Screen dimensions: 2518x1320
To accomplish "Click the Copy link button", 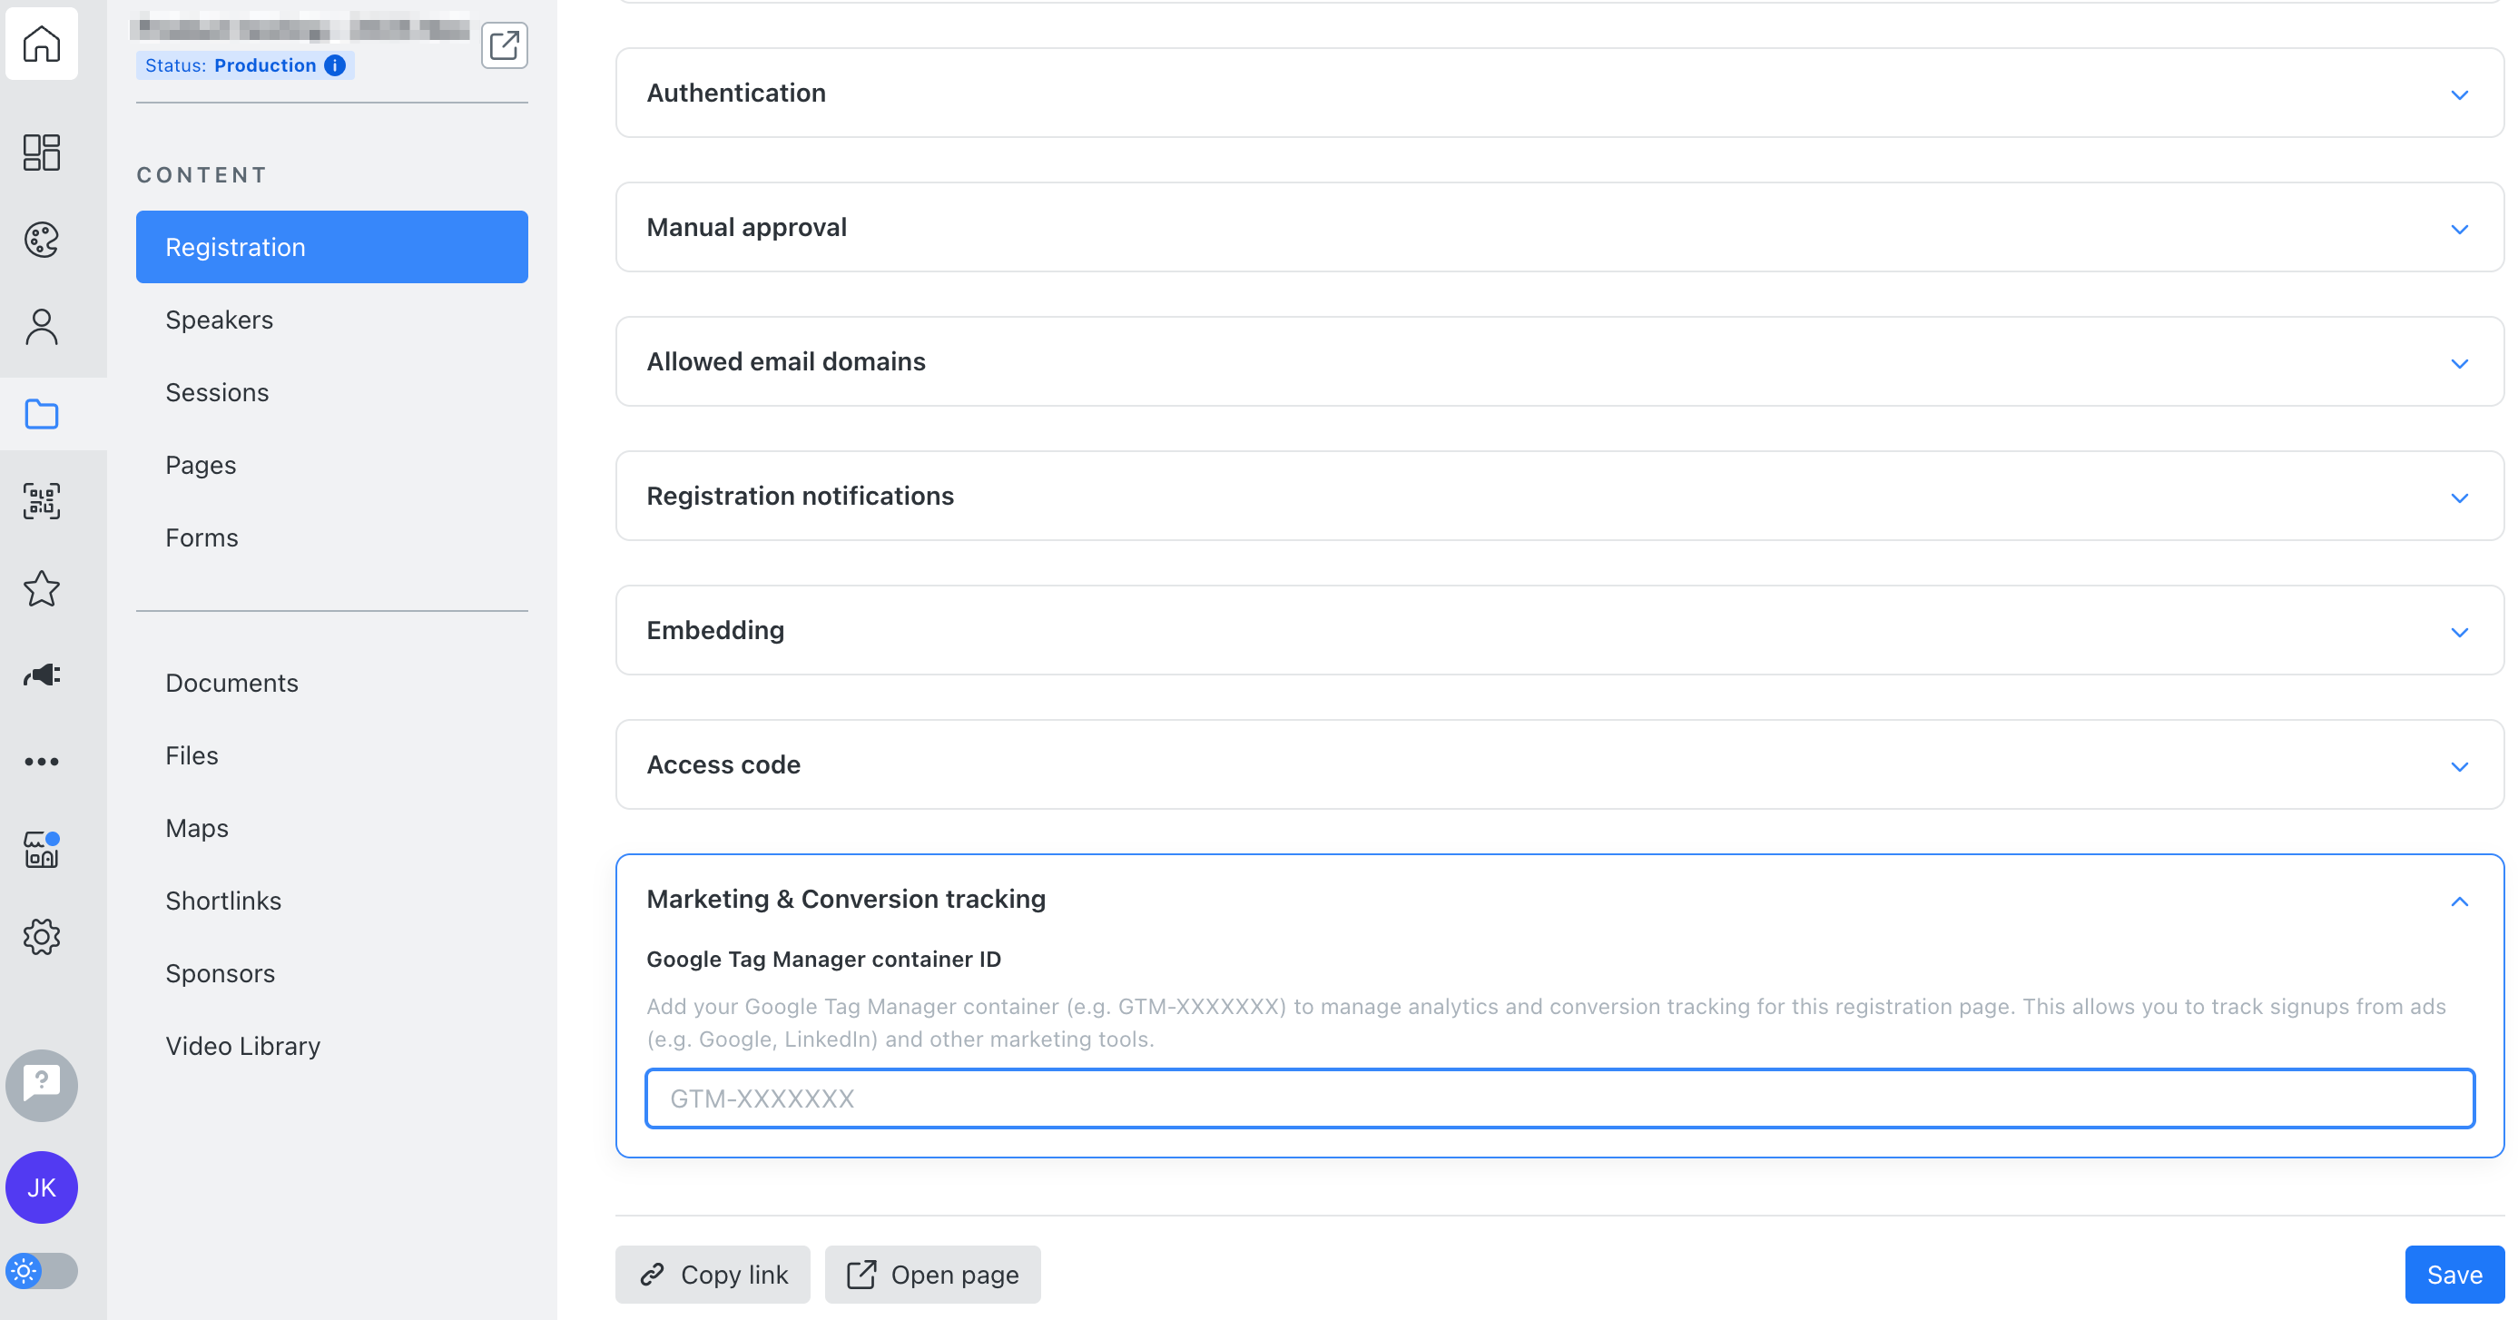I will tap(713, 1274).
